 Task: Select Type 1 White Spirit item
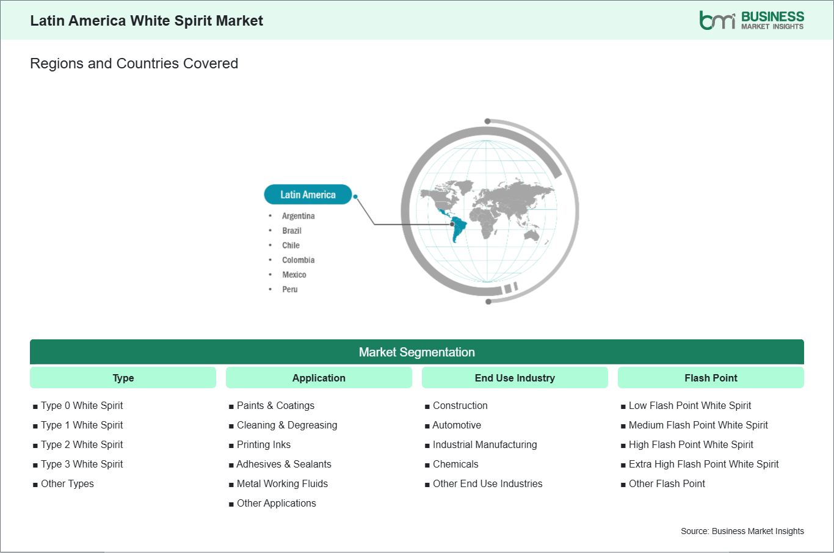(82, 425)
